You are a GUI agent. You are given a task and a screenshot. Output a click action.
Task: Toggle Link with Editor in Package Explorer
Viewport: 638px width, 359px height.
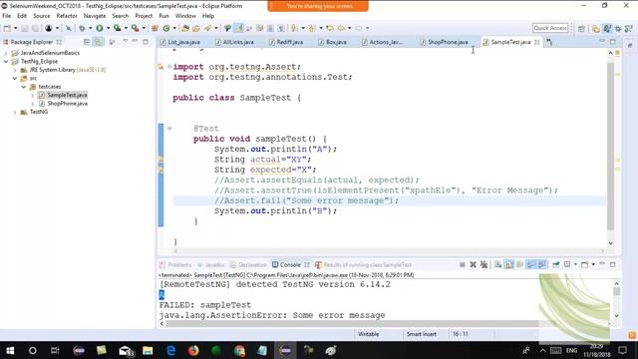pos(98,42)
